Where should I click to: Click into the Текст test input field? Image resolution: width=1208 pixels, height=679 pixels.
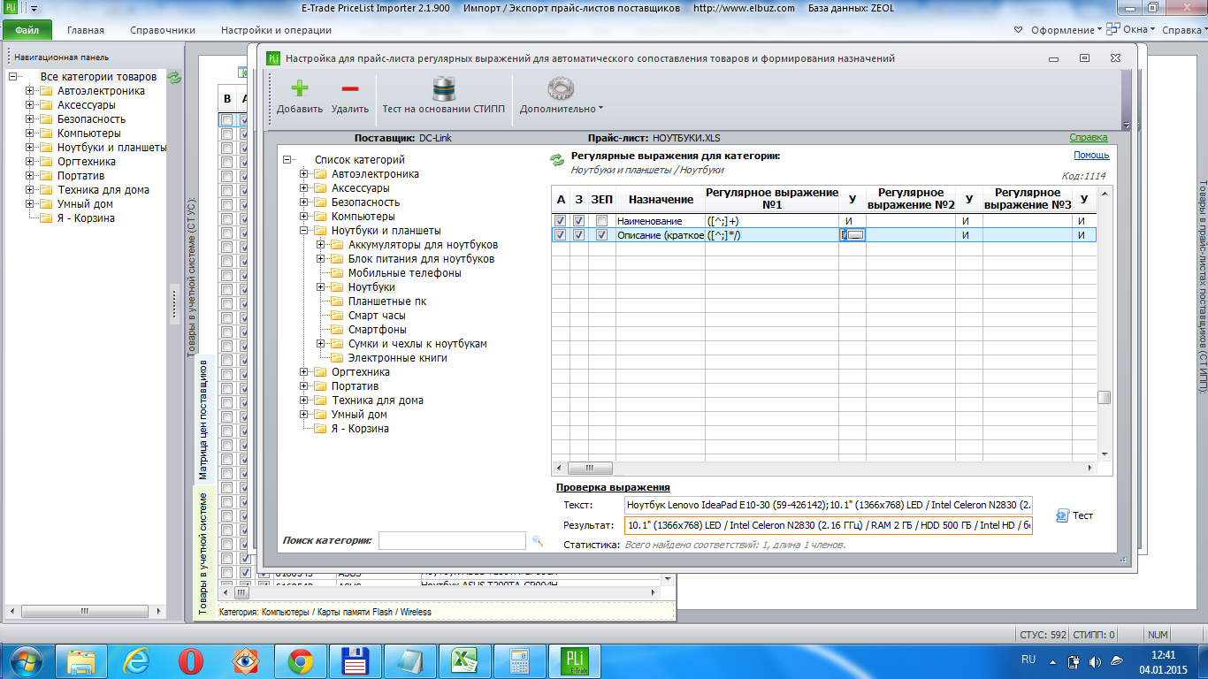(828, 505)
